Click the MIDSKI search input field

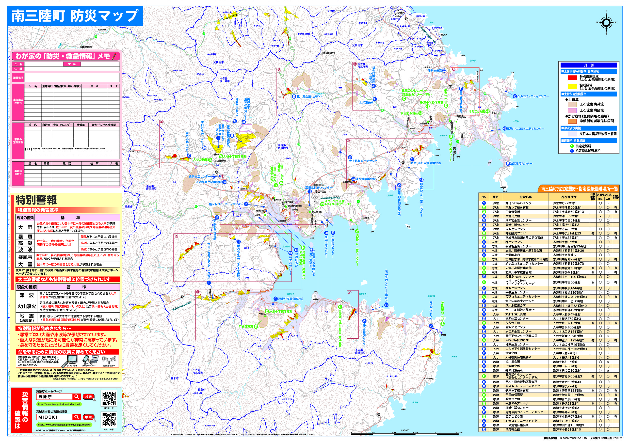54,417
